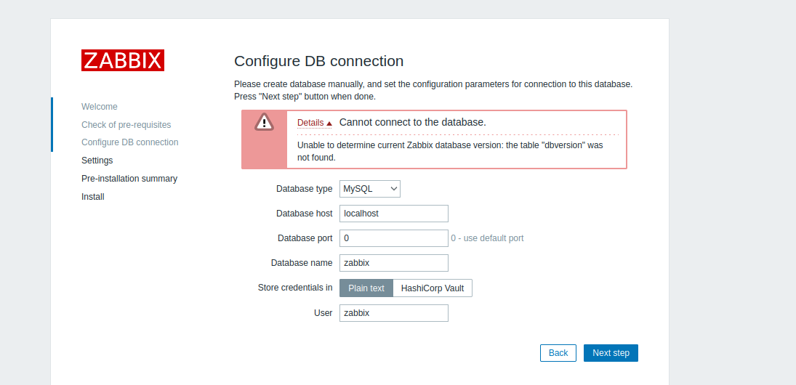
Task: Open the Database type dropdown
Action: [x=369, y=189]
